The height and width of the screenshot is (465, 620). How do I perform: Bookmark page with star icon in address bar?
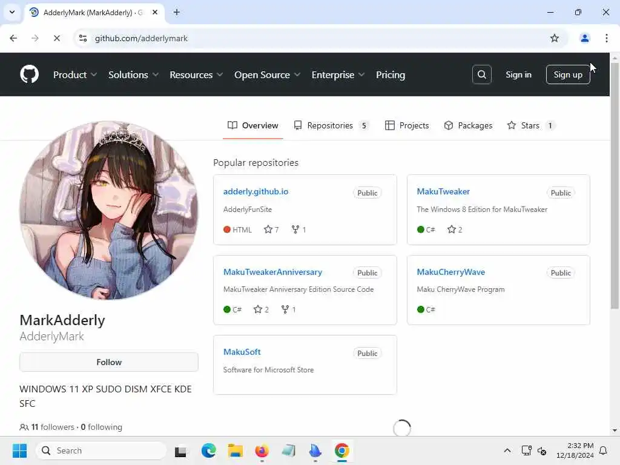[x=555, y=38]
